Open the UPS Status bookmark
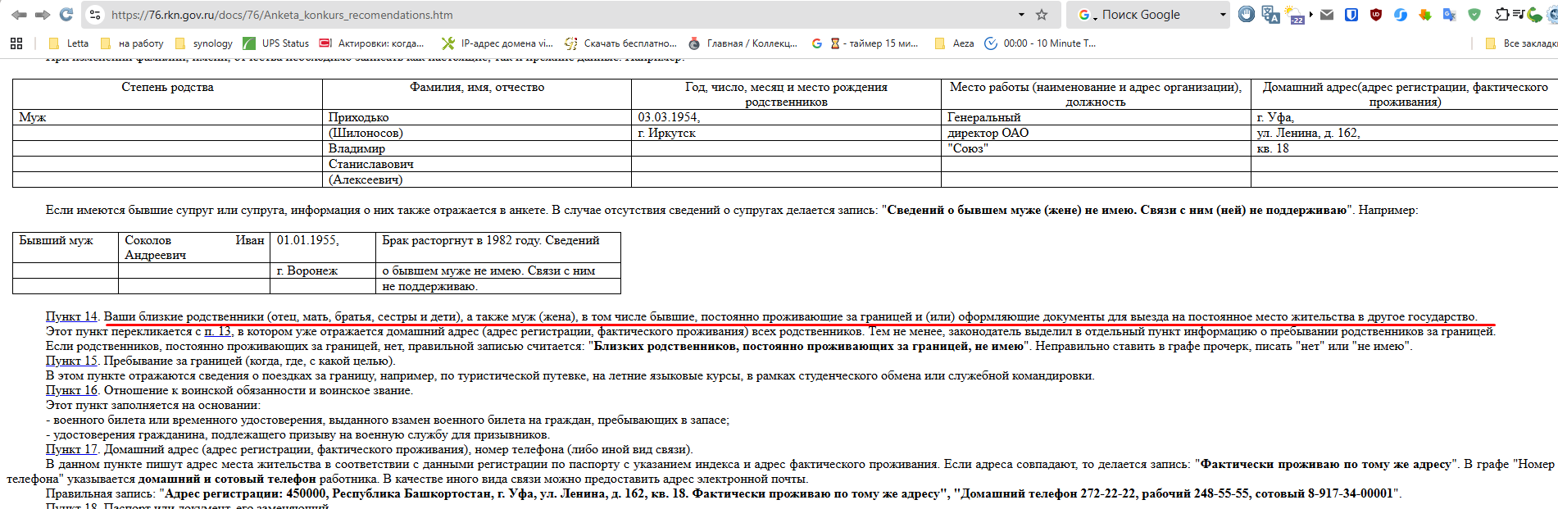Screen dimensions: 1558x509 pos(276,43)
